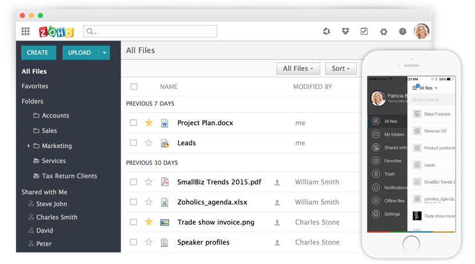
Task: Open the Sort dropdown
Action: pos(341,68)
